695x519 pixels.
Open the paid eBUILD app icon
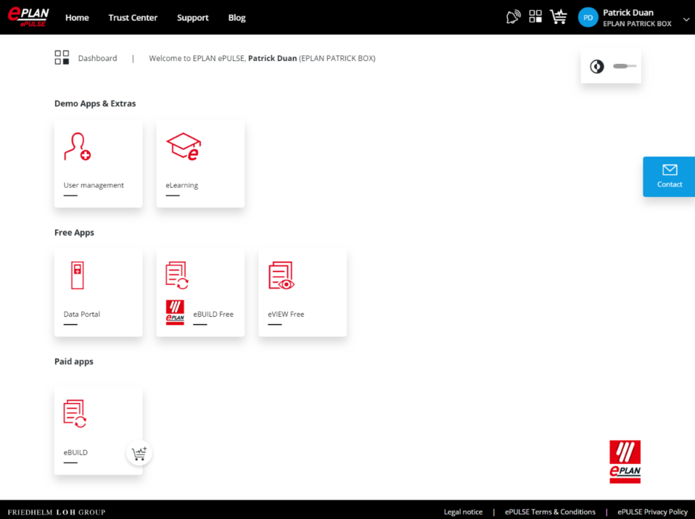tap(75, 414)
